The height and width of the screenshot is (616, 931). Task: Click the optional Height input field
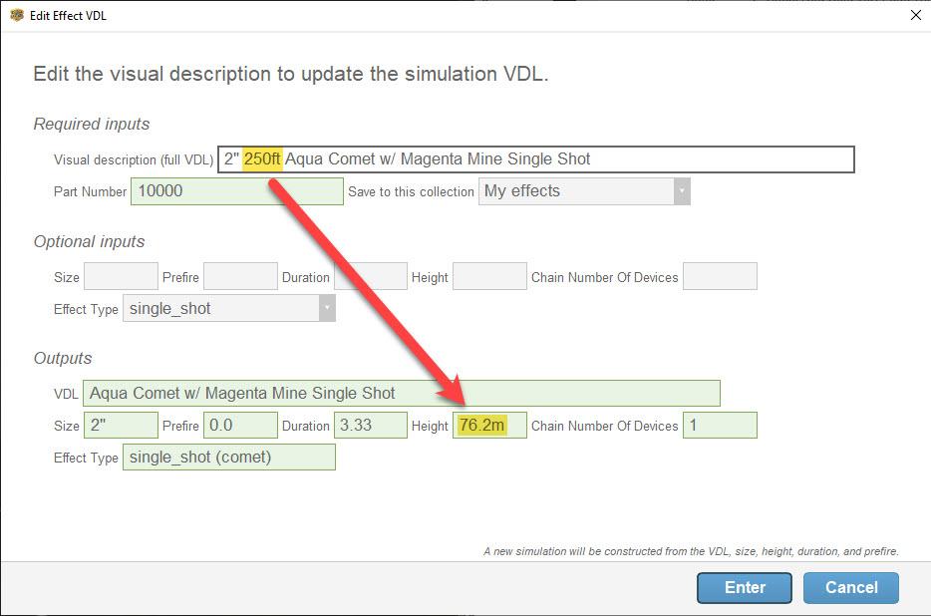[x=489, y=276]
